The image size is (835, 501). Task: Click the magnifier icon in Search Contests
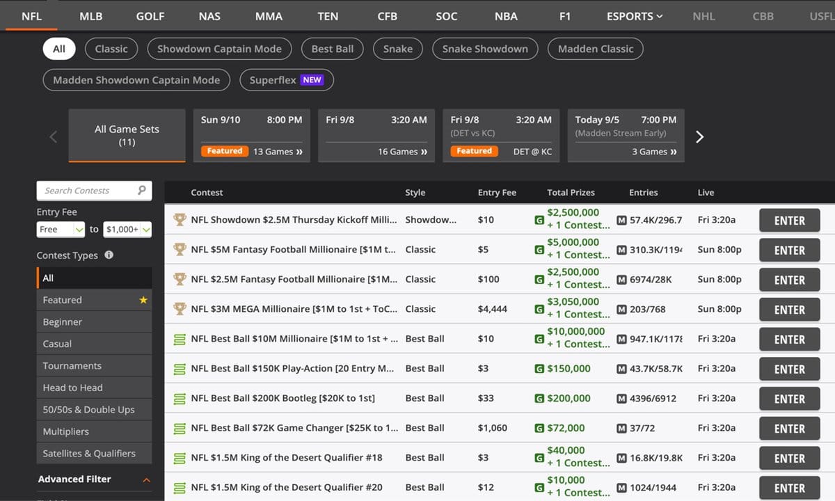(142, 190)
